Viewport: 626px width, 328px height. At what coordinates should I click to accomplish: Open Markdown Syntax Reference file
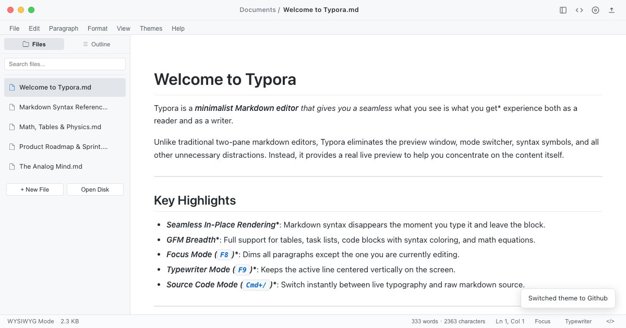[65, 107]
